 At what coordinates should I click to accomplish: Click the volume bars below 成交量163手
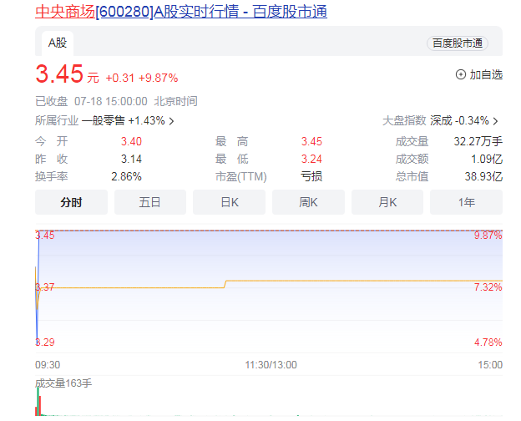(39, 406)
